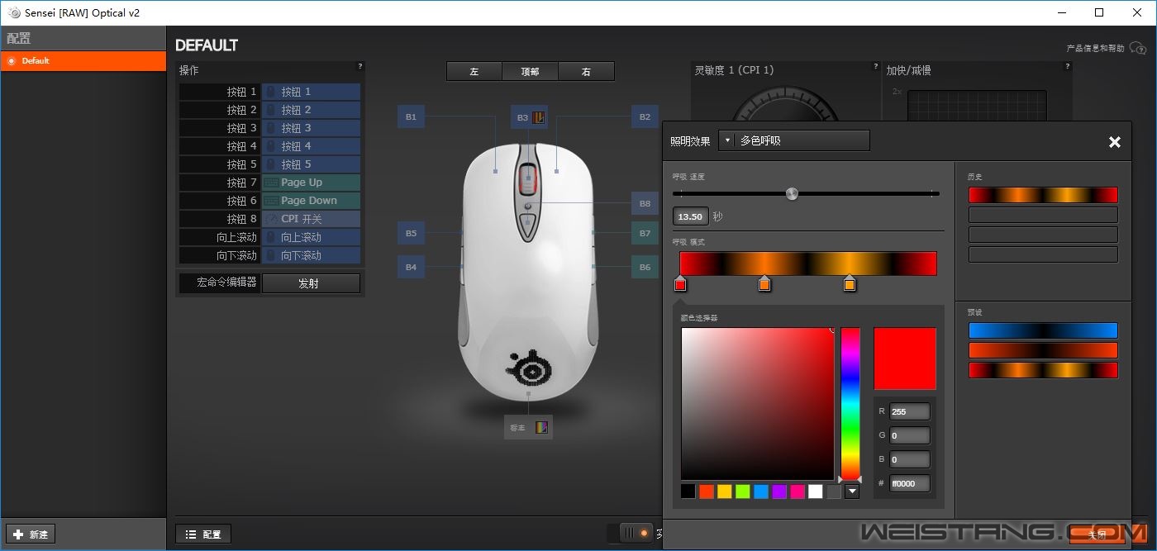Pick the dark gray color swatch
The image size is (1157, 551).
(834, 492)
